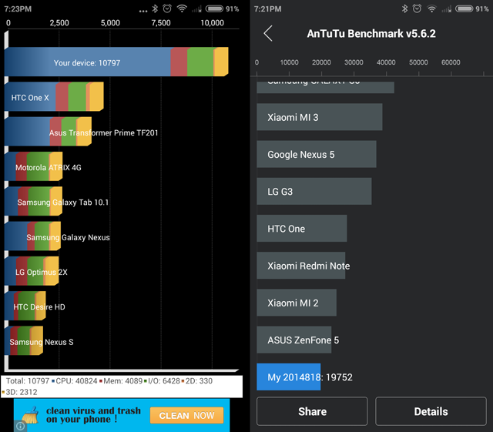493x432 pixels.
Task: Select the Samsung Nexus S bar
Action: click(24, 341)
